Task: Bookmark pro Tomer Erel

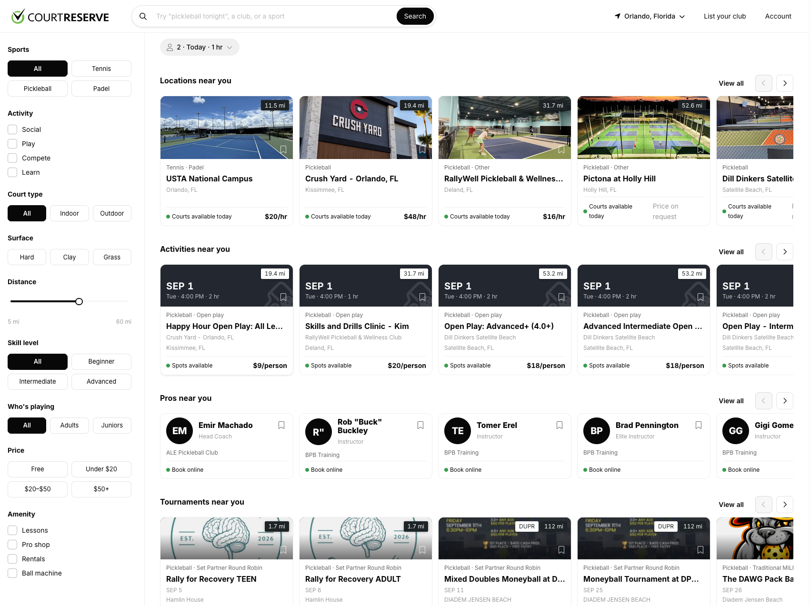Action: (560, 425)
